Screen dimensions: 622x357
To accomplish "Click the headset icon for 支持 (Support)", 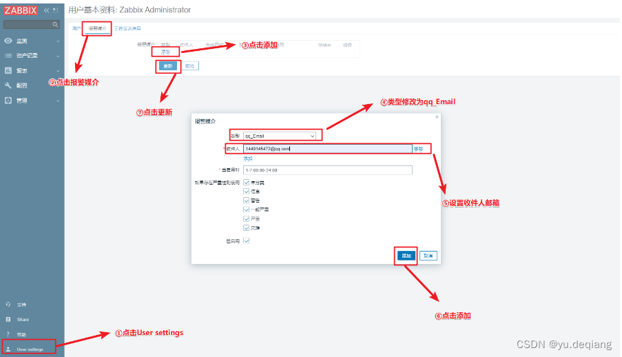I will [8, 305].
